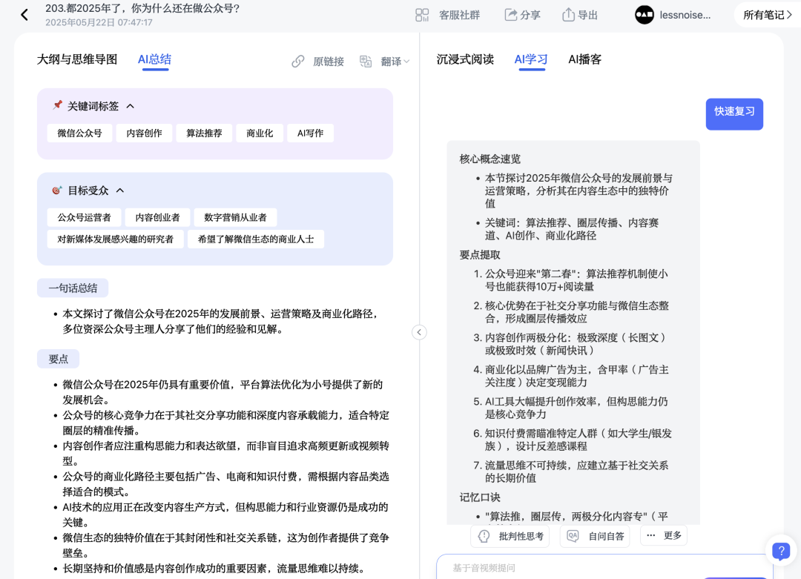Click the point starting 内容创作两极分化

point(576,344)
